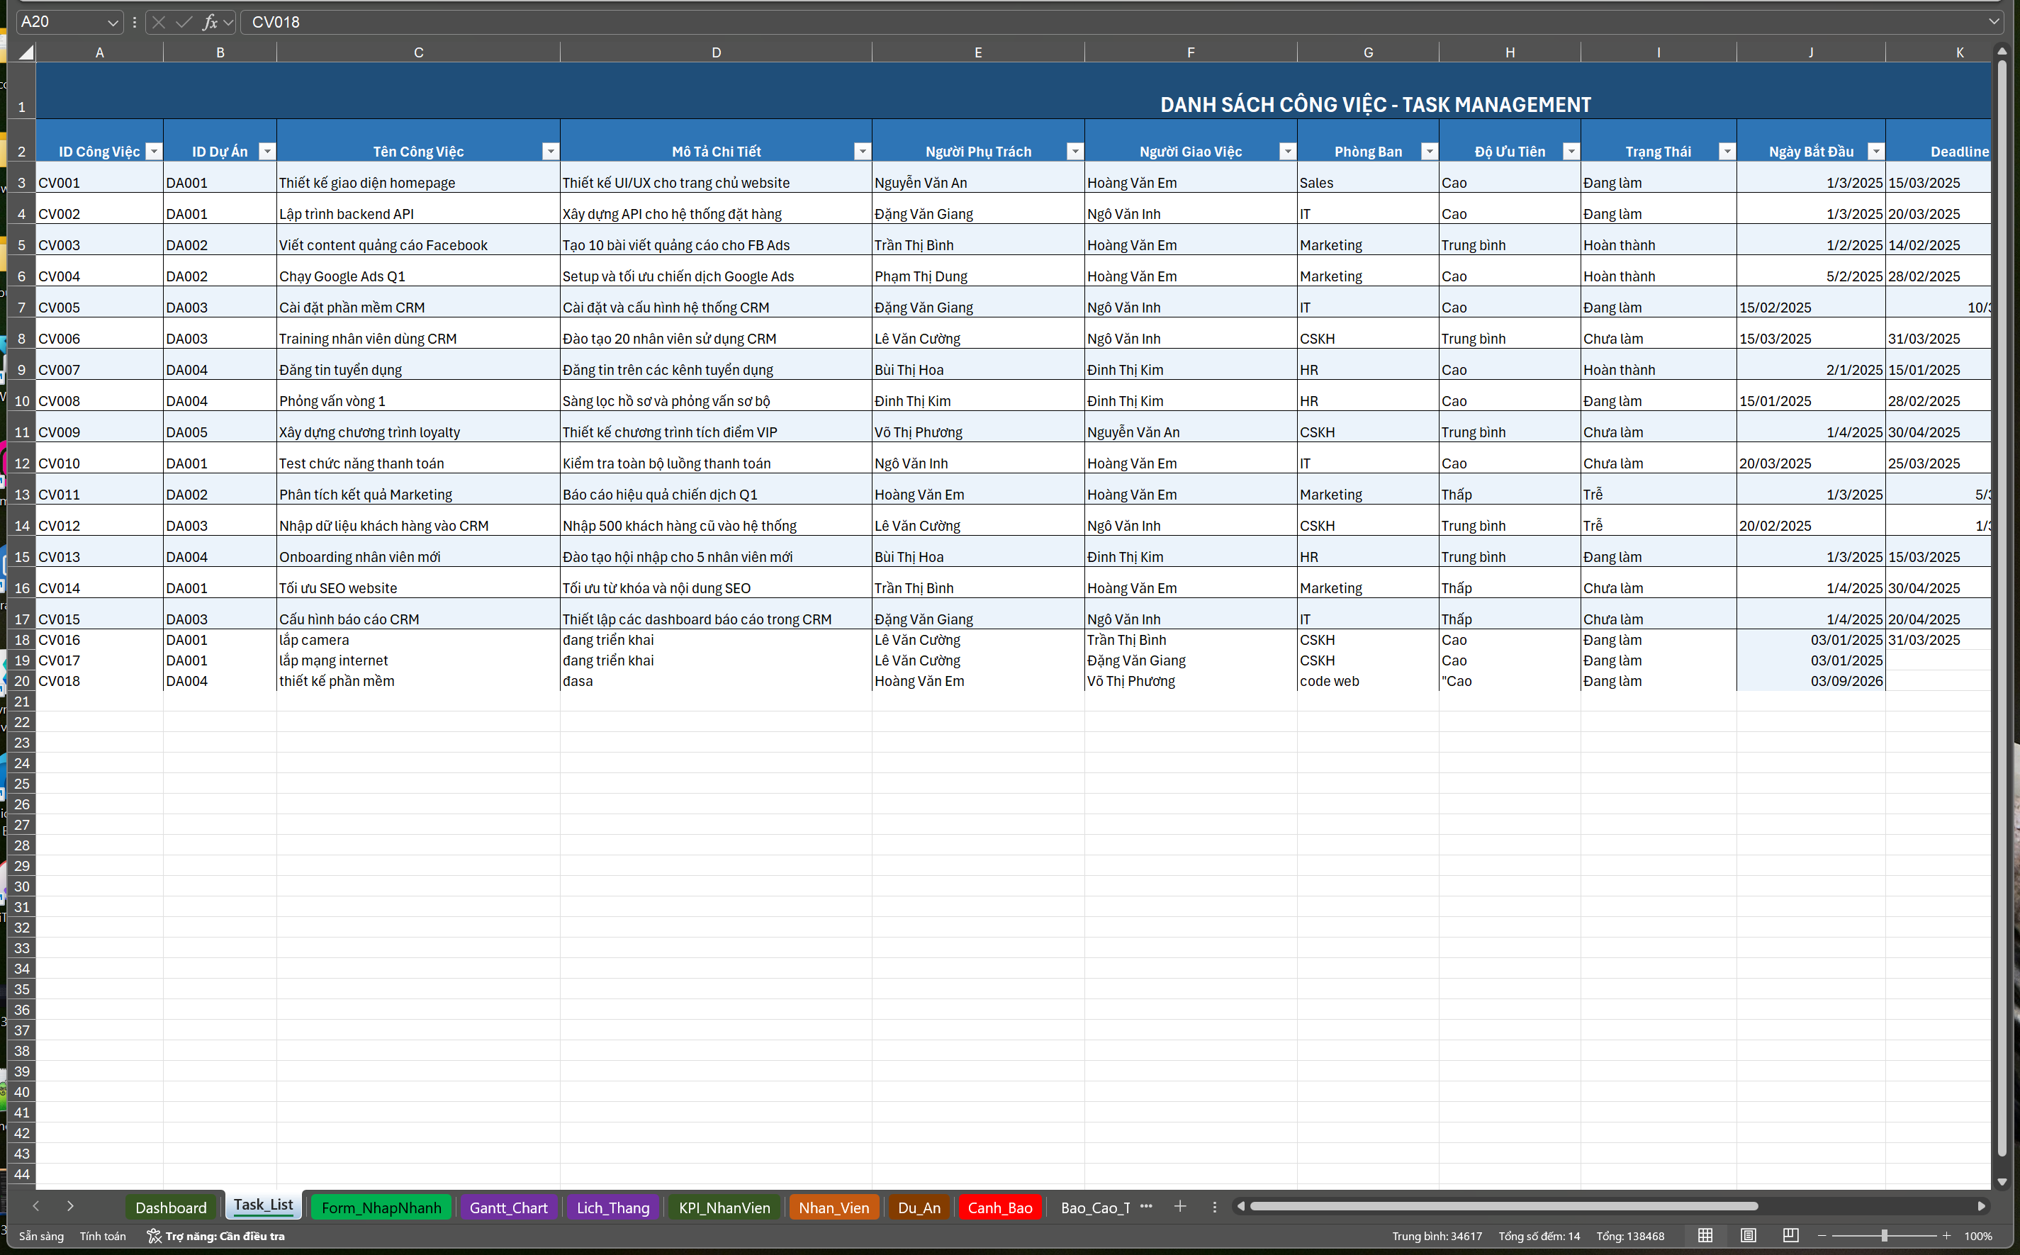Open the Phòng Ban filter dropdown
This screenshot has height=1255, width=2020.
pos(1428,151)
